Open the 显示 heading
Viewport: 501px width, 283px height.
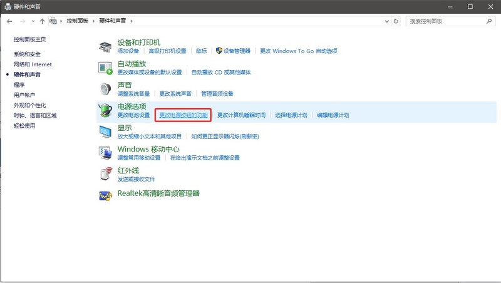(125, 128)
